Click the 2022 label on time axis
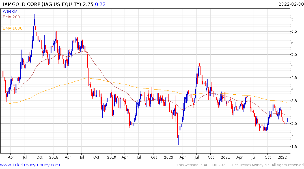Screen dimensions: 304x169 (282, 157)
